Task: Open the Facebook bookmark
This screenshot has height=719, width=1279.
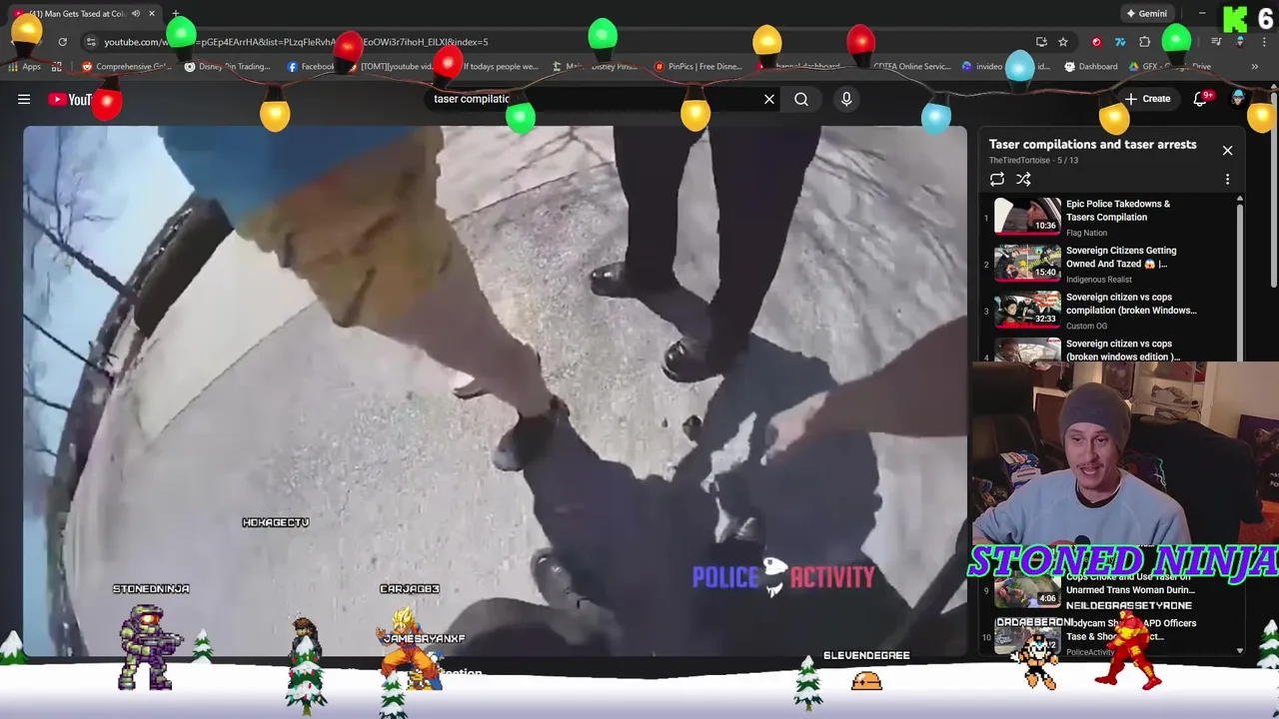Action: point(311,67)
